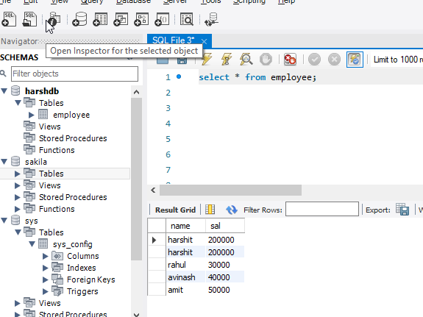Collapse the sys_config table node

point(32,244)
